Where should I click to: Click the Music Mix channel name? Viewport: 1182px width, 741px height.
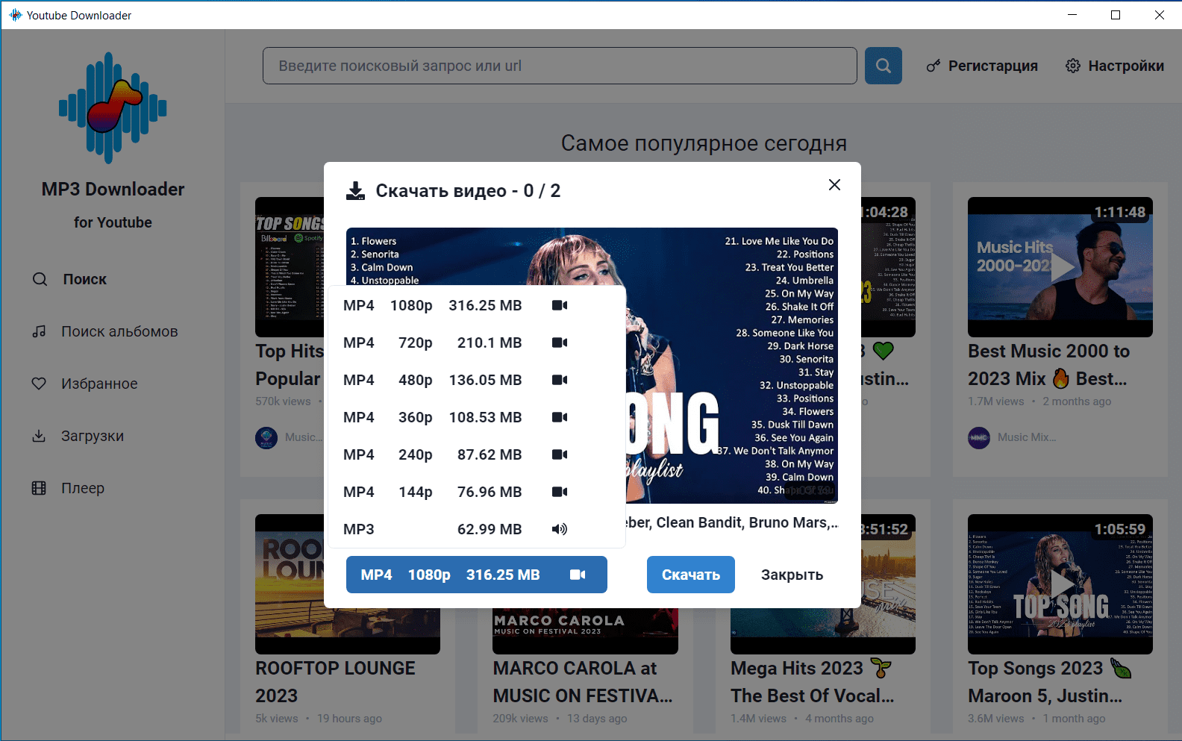(x=1027, y=437)
